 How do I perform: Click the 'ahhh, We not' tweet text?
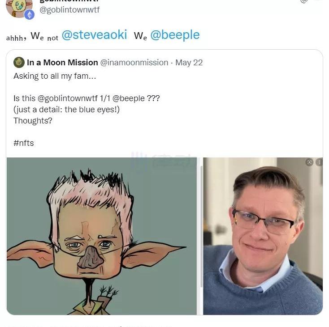click(32, 36)
